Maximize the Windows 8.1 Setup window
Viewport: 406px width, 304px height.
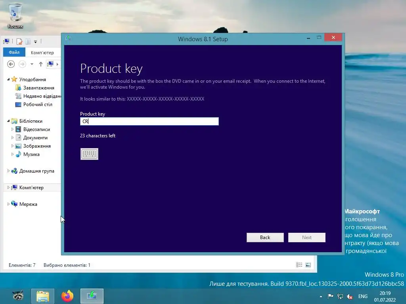319,38
